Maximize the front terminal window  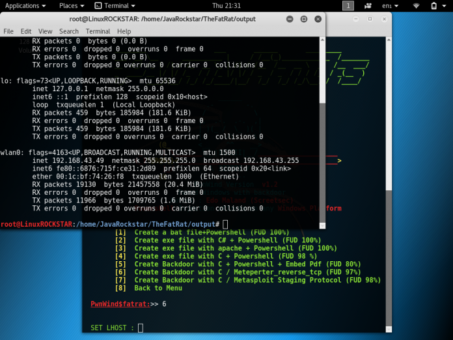pyautogui.click(x=304, y=19)
